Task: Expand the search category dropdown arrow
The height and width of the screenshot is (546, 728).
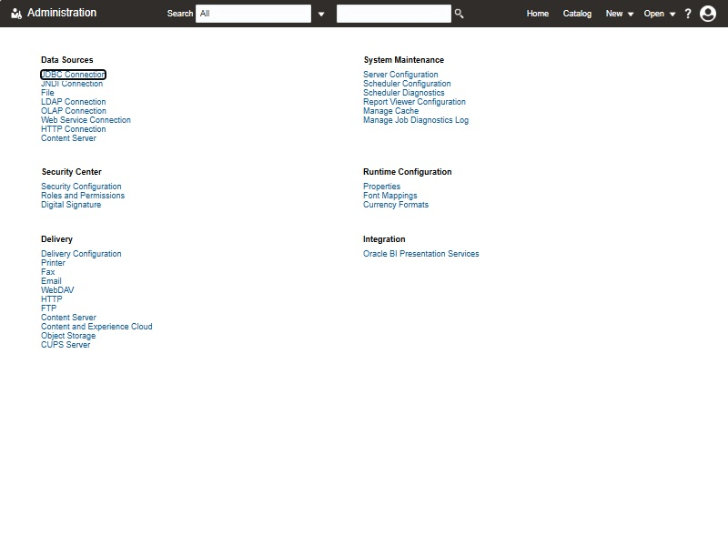Action: (x=321, y=14)
